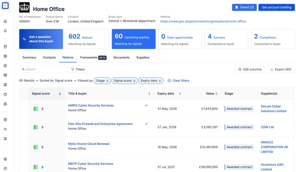
Task: Open the Home Office gov.uk website link
Action: coord(203,21)
